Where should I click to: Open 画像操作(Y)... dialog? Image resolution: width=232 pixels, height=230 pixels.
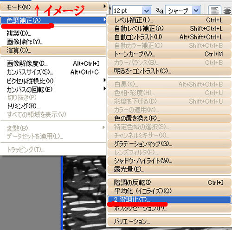tap(53, 42)
